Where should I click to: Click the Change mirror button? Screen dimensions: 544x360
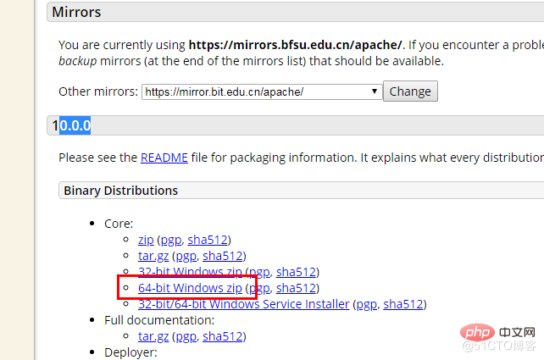tap(410, 91)
